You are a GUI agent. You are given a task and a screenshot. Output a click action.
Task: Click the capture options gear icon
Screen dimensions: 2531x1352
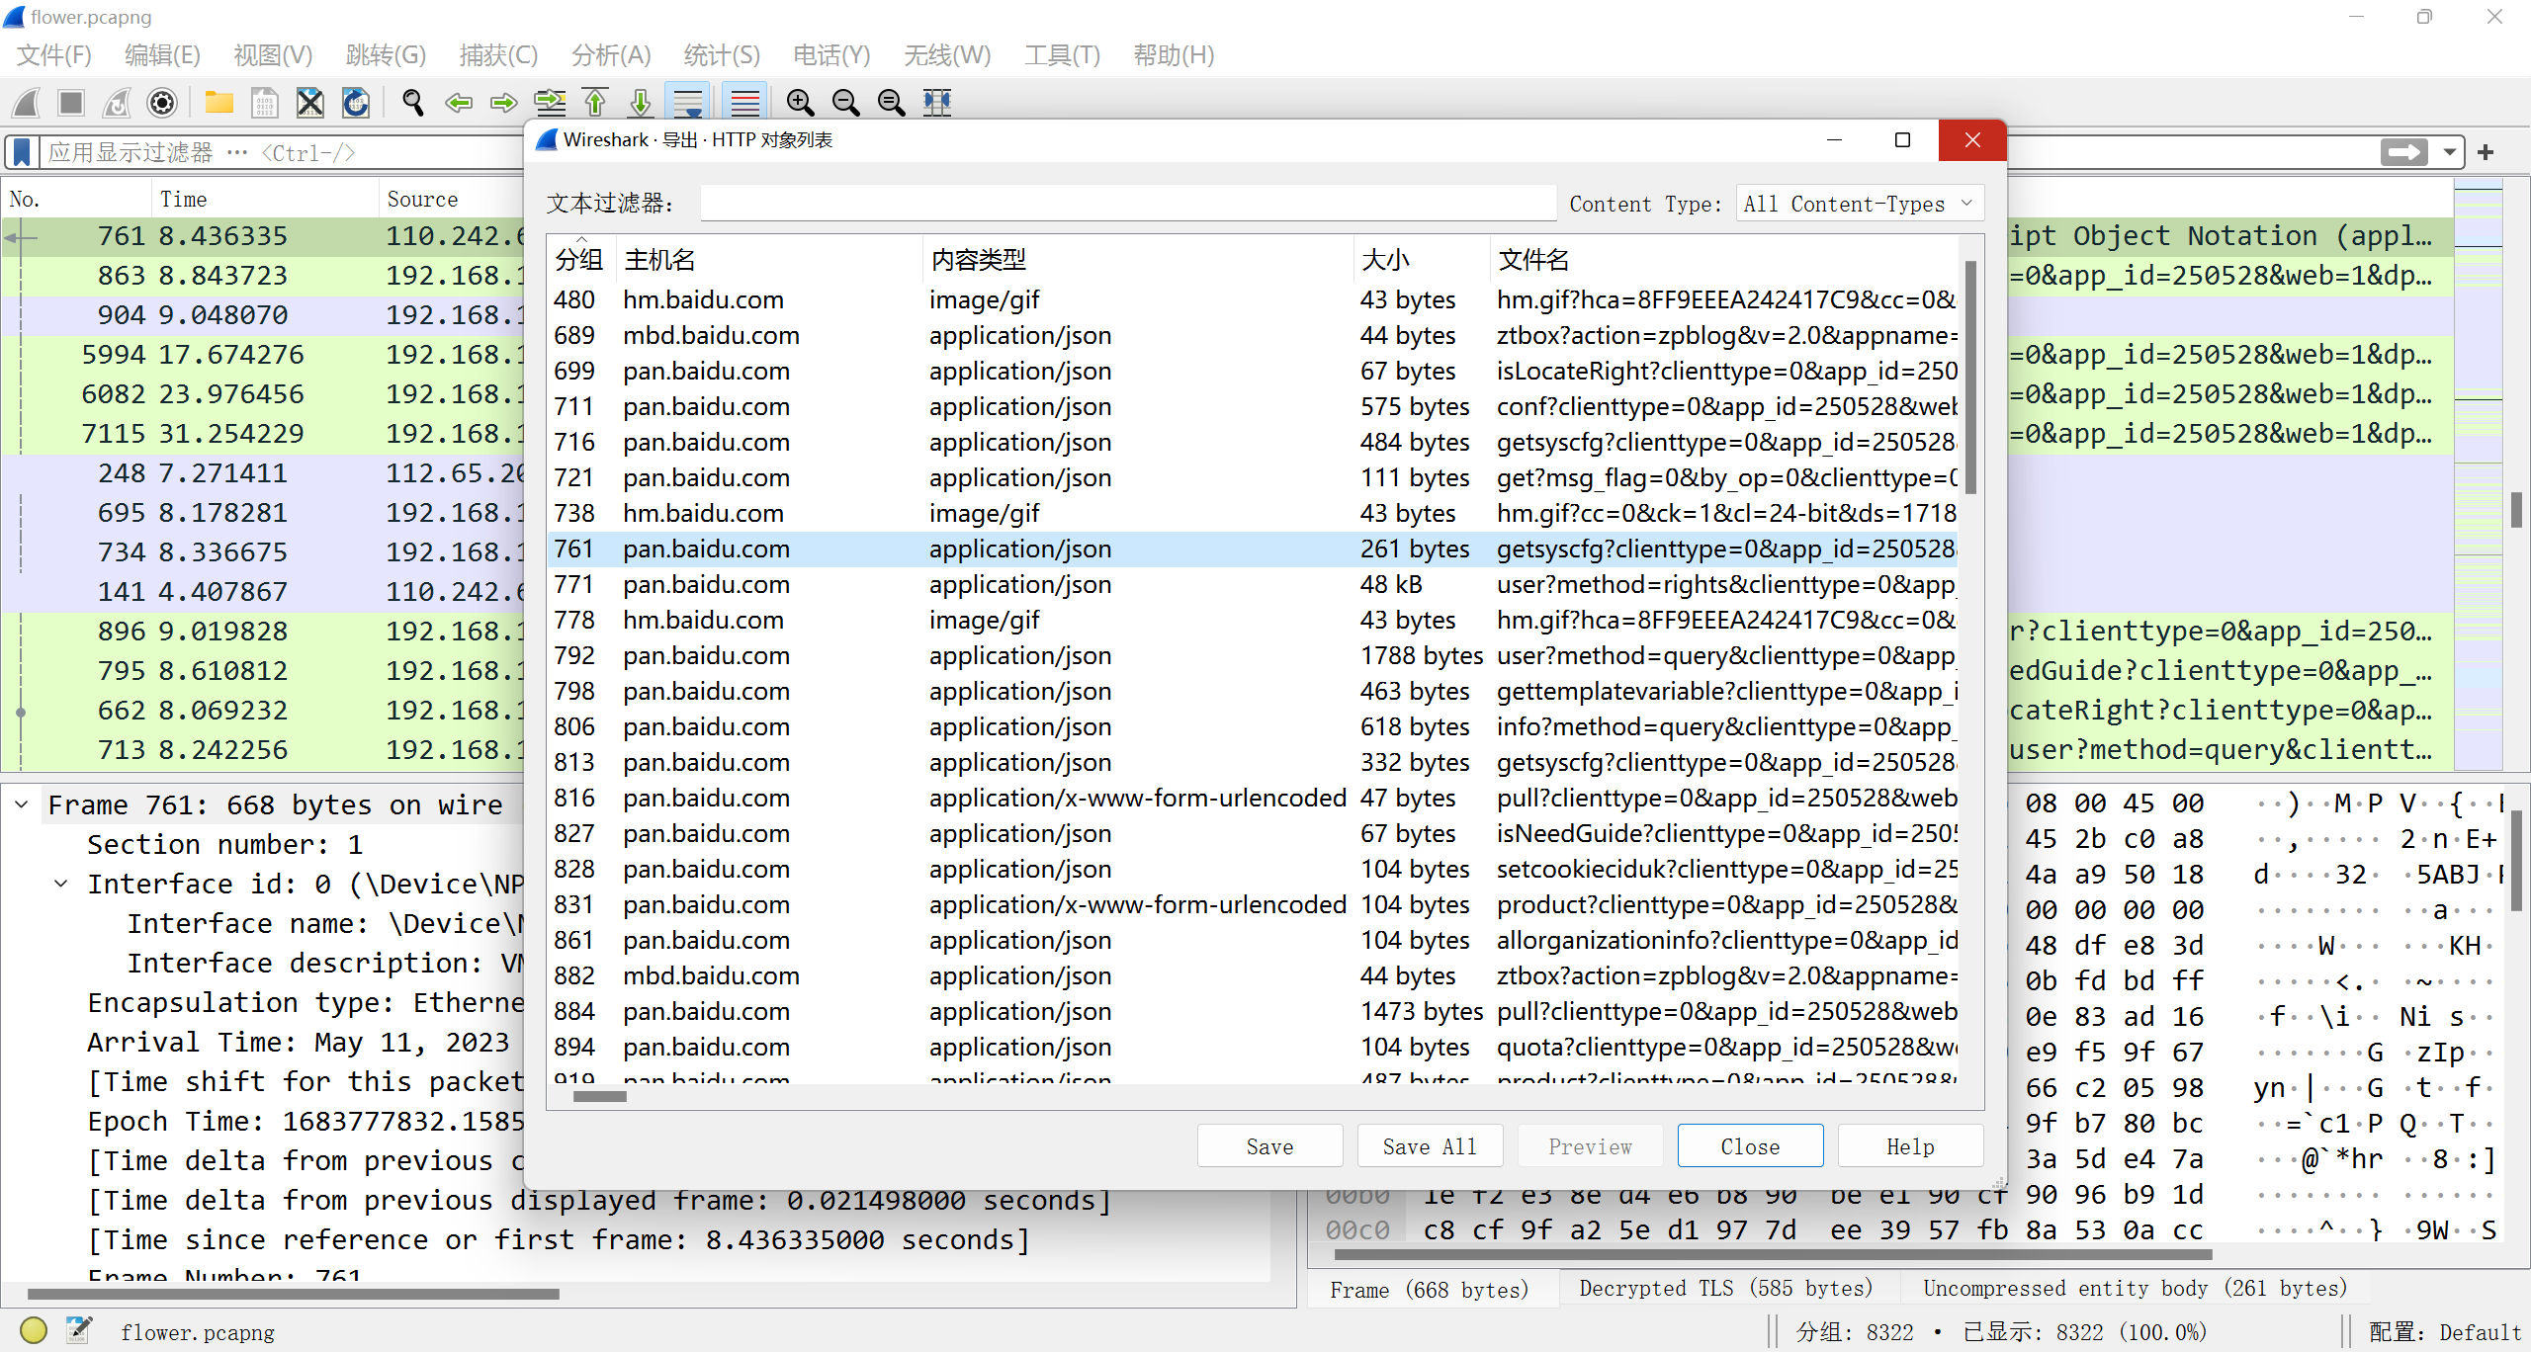click(162, 102)
